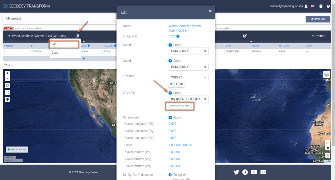Viewport: 335px width, 180px height.
Task: Expand the Points panel
Action: (318, 36)
